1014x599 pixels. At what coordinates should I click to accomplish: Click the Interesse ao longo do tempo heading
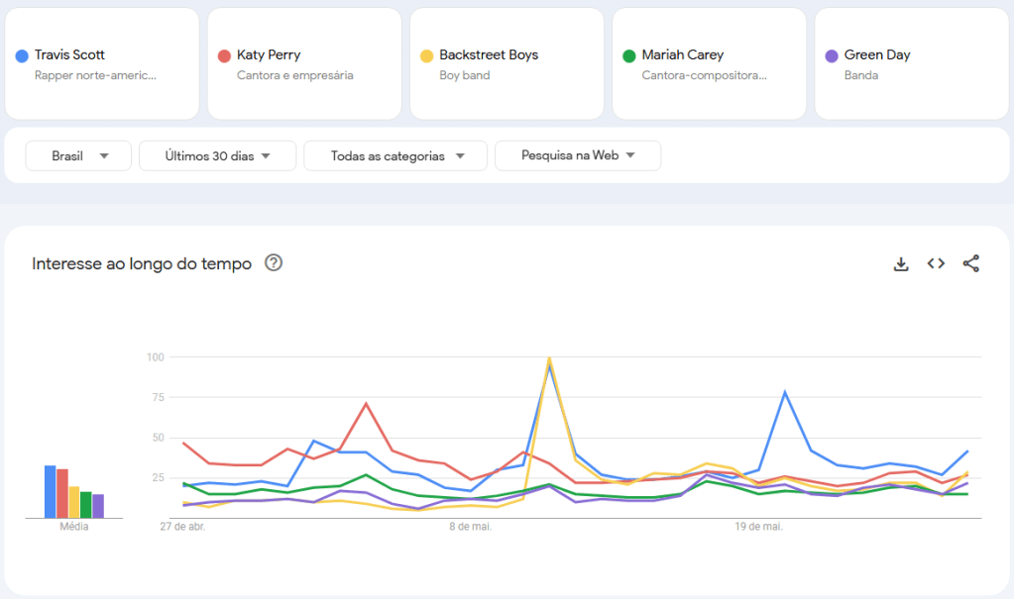[142, 263]
